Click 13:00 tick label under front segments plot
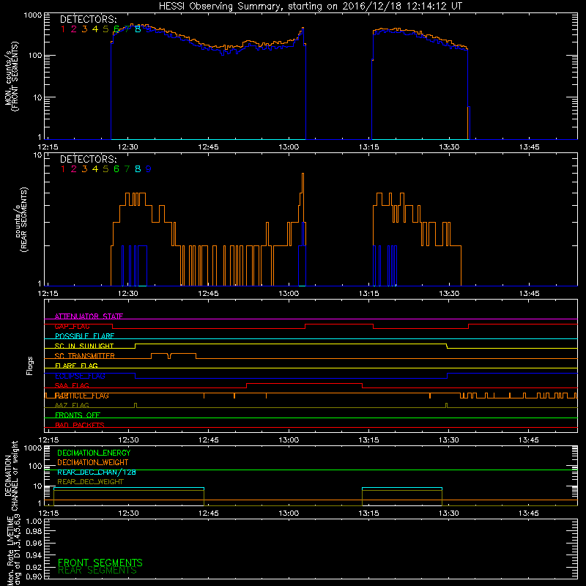The height and width of the screenshot is (586, 586). coord(289,147)
